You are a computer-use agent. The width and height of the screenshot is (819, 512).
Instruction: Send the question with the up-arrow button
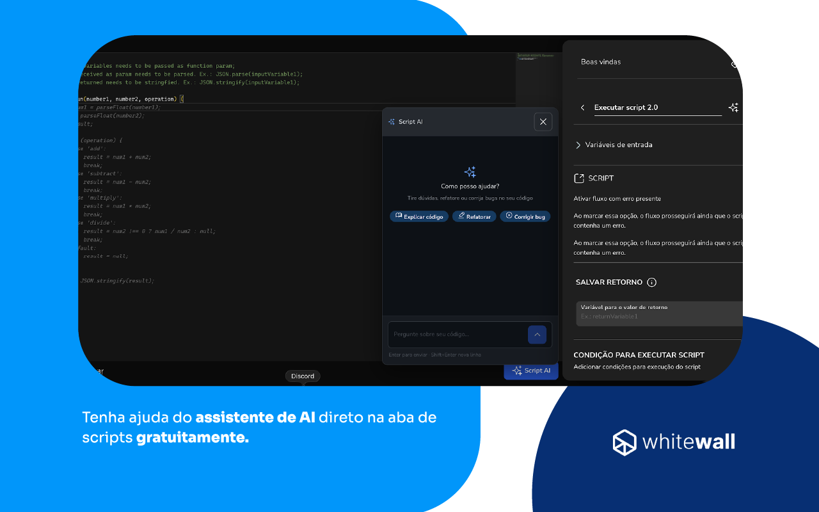pos(537,334)
